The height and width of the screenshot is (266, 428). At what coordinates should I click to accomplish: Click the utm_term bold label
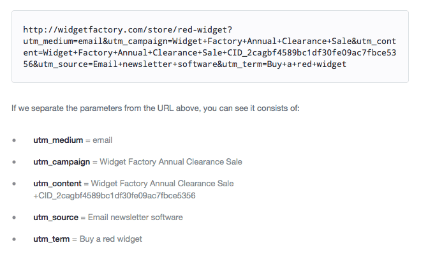point(51,239)
